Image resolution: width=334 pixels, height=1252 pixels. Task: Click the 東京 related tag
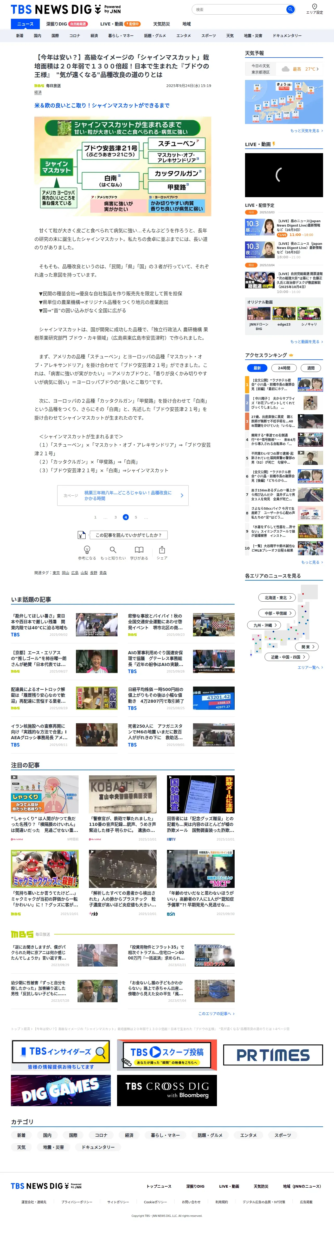point(56,572)
